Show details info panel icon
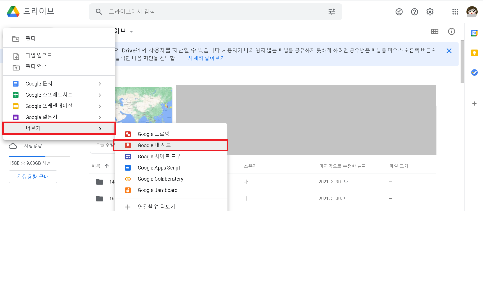 451,31
